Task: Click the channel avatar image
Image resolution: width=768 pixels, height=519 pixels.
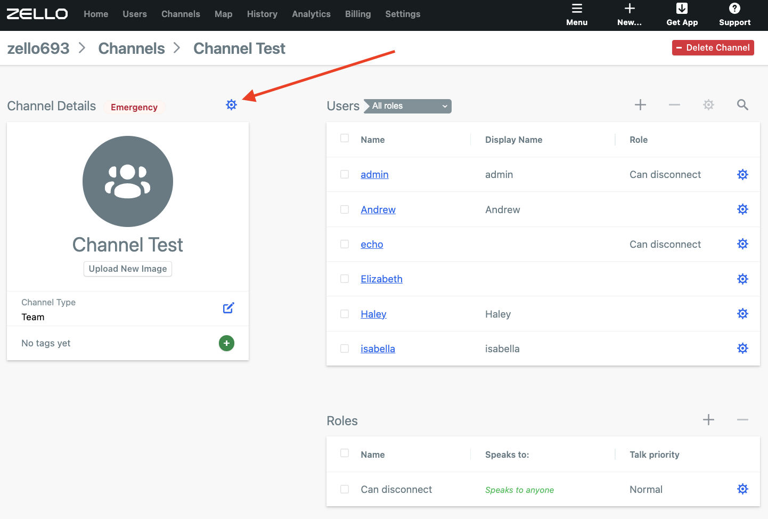Action: (128, 181)
